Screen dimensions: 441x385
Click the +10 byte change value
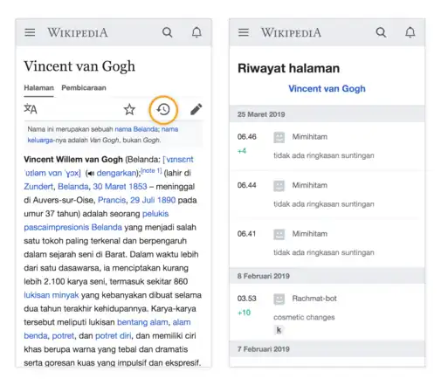[x=244, y=313]
